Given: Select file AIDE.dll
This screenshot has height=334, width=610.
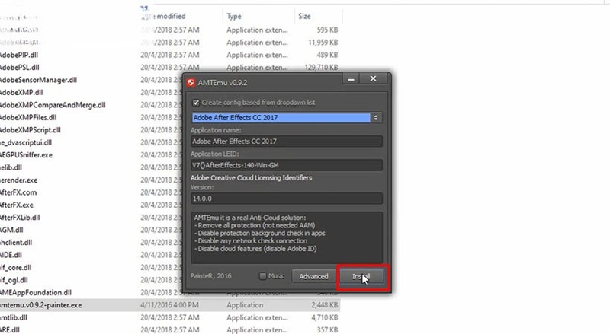Looking at the screenshot, I should click(x=11, y=255).
